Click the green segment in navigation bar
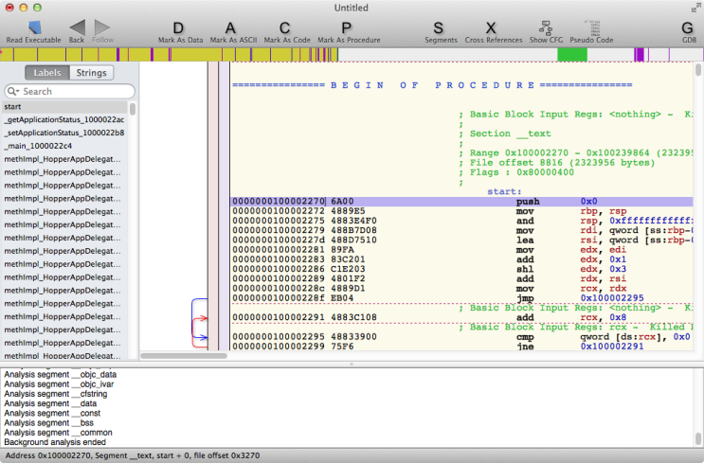704x463 pixels. (x=571, y=55)
